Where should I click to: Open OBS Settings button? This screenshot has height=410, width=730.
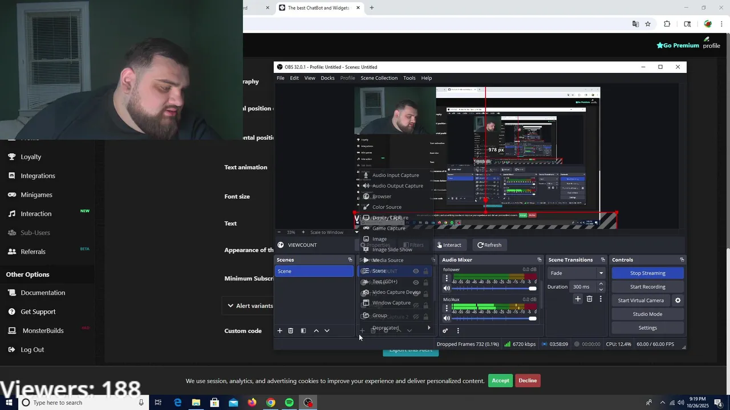[x=647, y=328]
